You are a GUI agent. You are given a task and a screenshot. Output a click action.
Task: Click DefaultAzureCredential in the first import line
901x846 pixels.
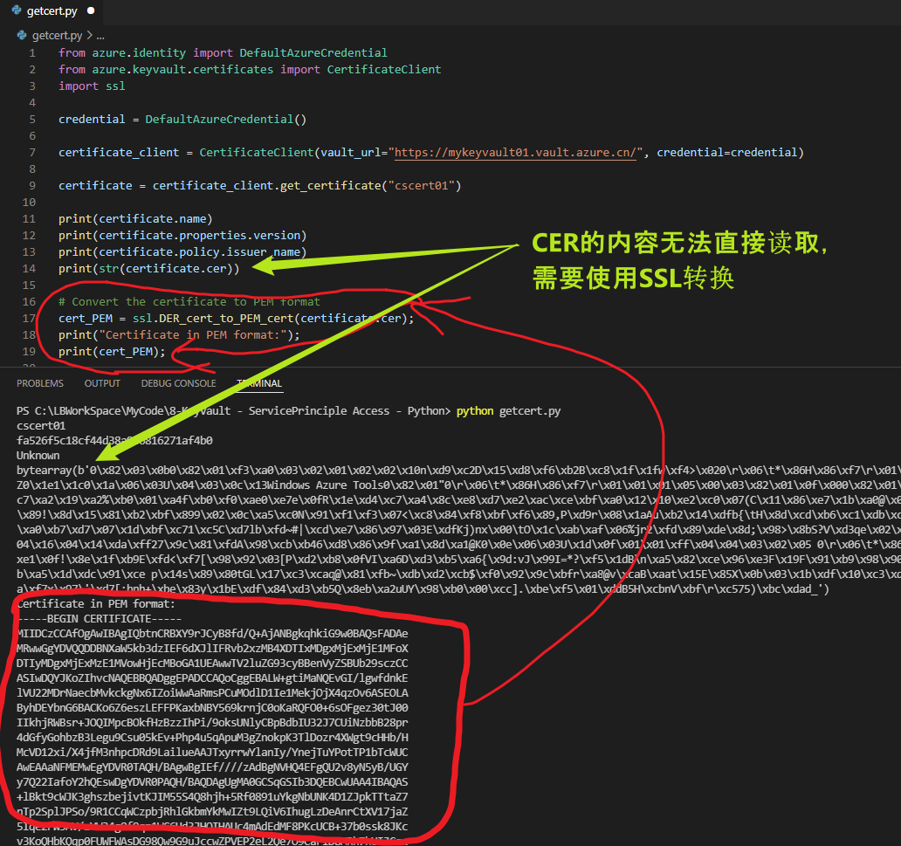313,53
